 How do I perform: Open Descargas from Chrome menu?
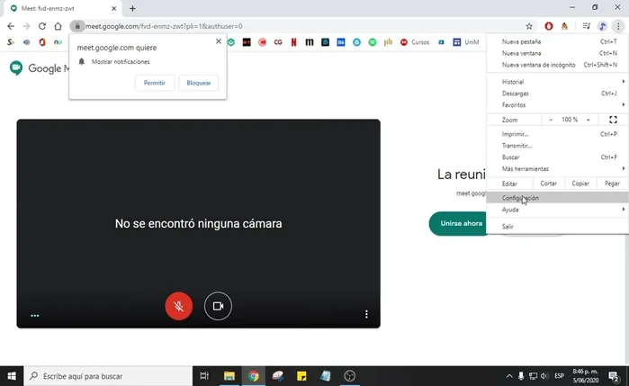pyautogui.click(x=558, y=93)
